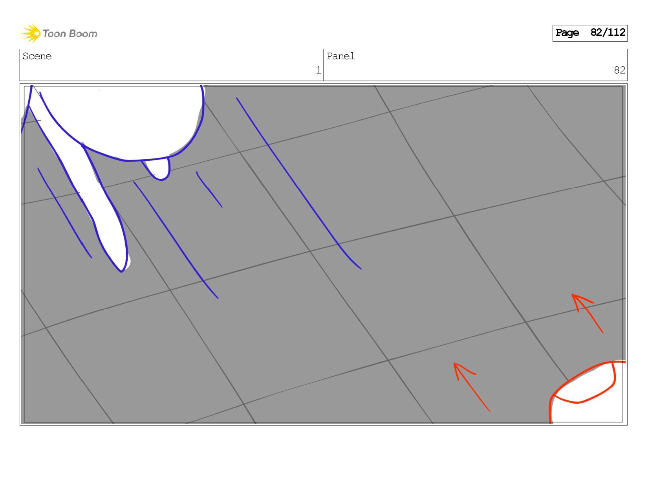Viewport: 648px width, 501px height.
Task: Click the Page 82/112 indicator
Action: tap(589, 33)
